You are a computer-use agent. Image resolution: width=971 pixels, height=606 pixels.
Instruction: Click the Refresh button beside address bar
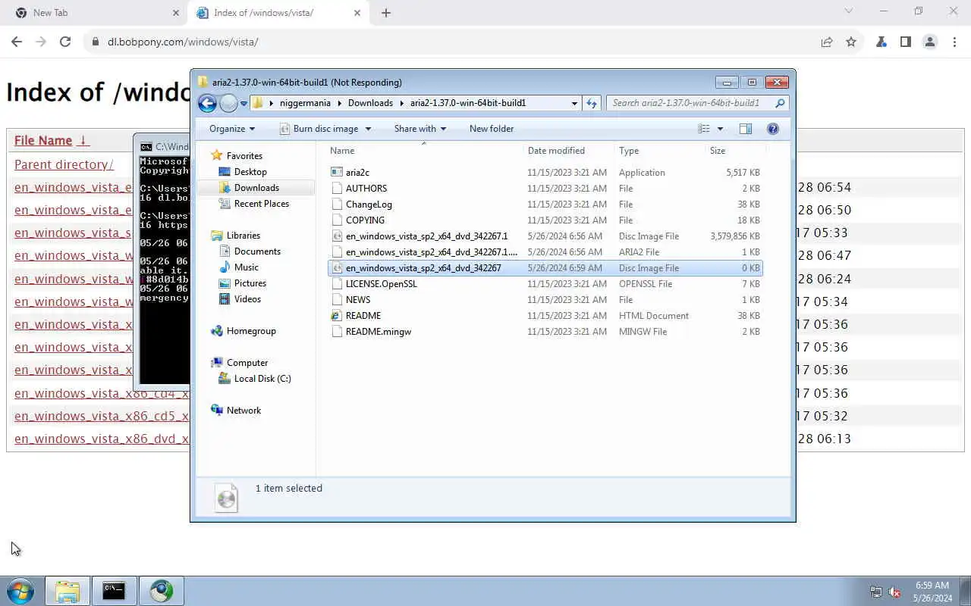(592, 103)
